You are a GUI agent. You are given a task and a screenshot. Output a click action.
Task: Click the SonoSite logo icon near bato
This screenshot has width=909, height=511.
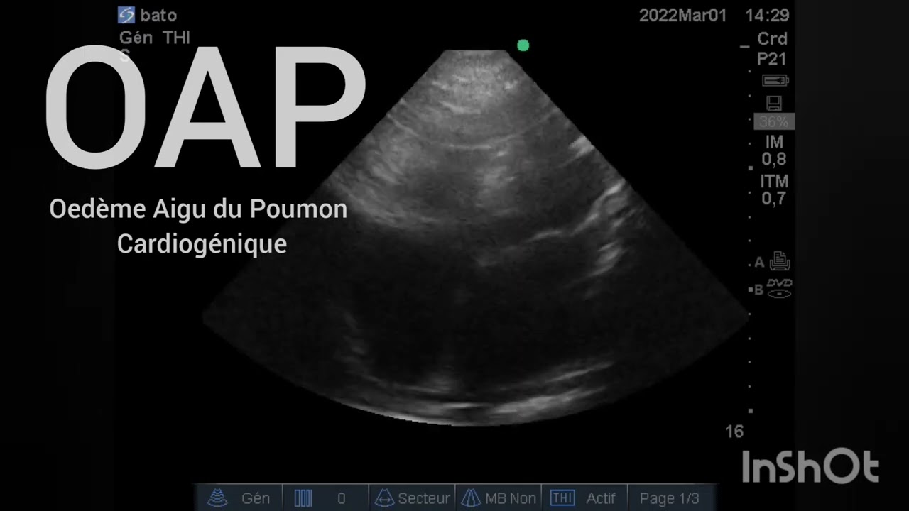126,15
